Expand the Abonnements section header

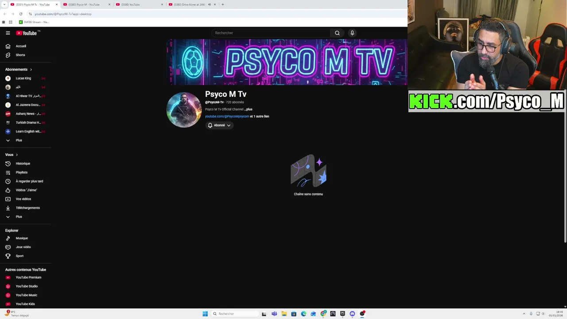[19, 70]
